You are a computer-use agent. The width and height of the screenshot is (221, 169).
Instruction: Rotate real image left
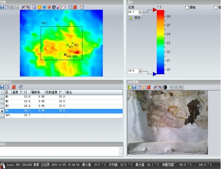(155, 87)
